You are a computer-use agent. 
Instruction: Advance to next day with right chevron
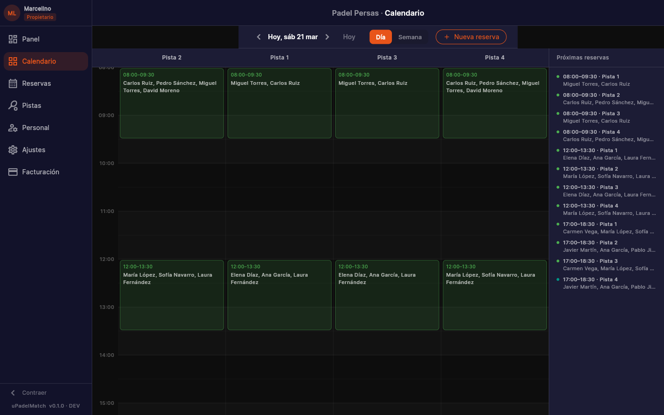(327, 37)
